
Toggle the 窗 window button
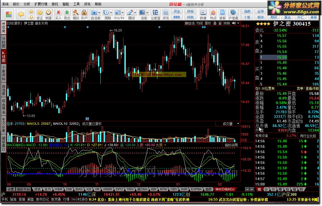coord(220,23)
